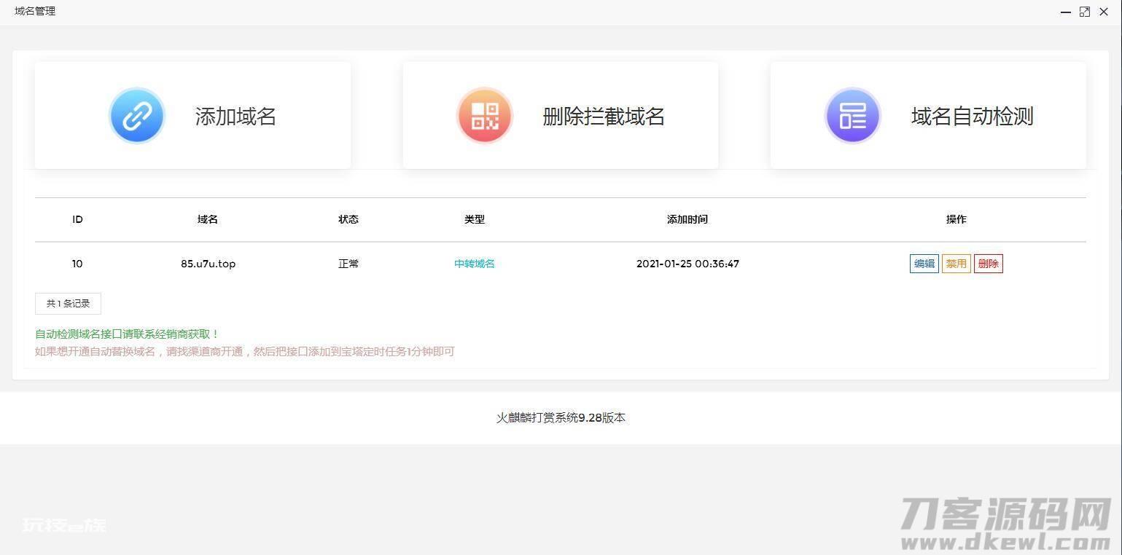Click the purple list icon for 域名自动检测

pos(852,116)
